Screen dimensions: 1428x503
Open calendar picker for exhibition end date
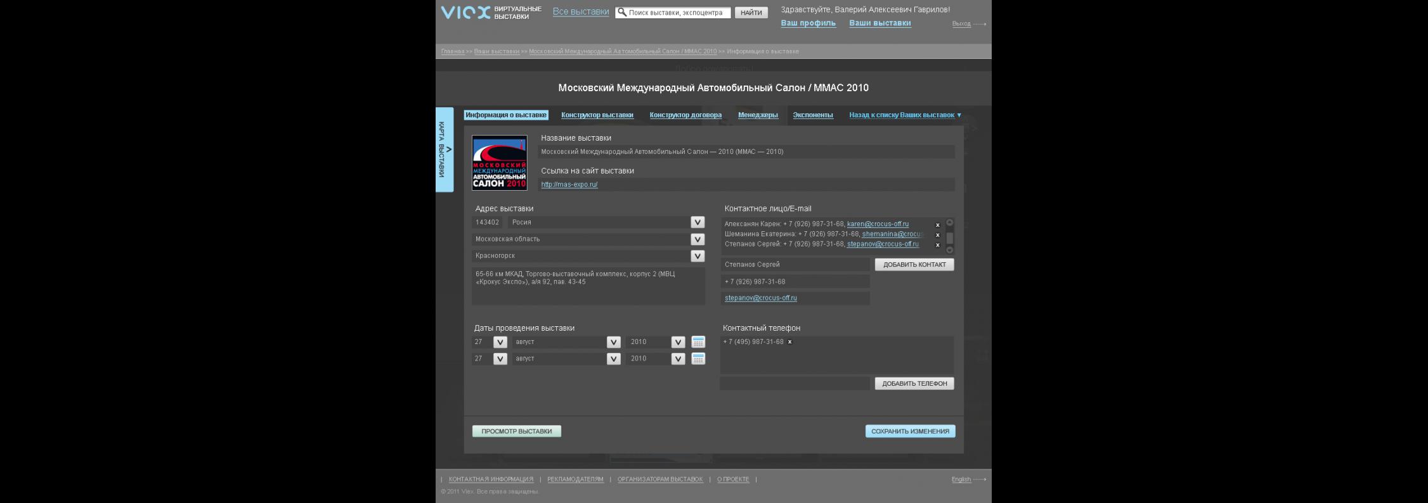[x=698, y=359]
